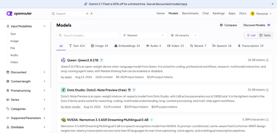277x133 pixels.
Task: Select the Embeddings 34 tab
Action: [127, 46]
